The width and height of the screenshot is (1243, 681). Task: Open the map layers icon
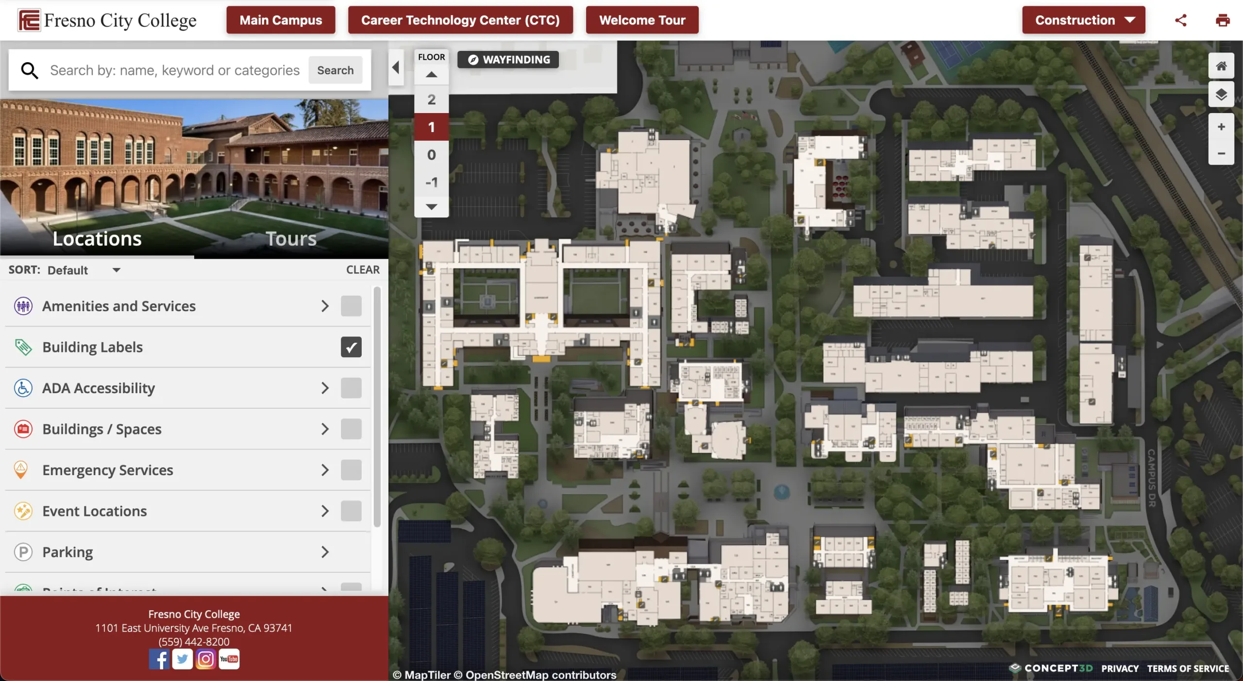1221,94
